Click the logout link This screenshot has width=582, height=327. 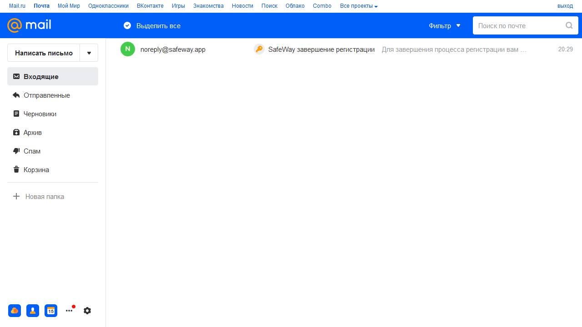pos(565,6)
